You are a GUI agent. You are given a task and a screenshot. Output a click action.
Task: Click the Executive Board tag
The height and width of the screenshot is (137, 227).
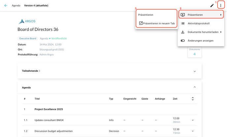(28, 39)
